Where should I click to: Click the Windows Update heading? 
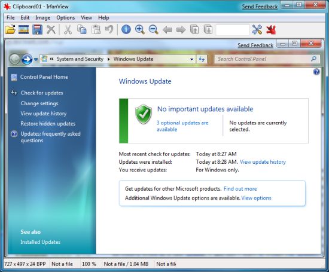pyautogui.click(x=145, y=81)
